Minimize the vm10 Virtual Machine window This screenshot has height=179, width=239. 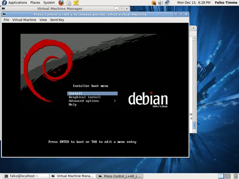click(176, 14)
